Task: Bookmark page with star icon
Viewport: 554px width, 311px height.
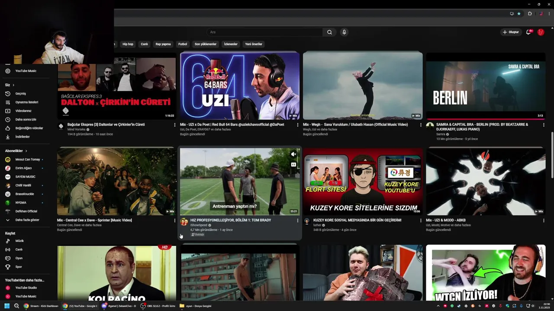Action: coord(519,13)
